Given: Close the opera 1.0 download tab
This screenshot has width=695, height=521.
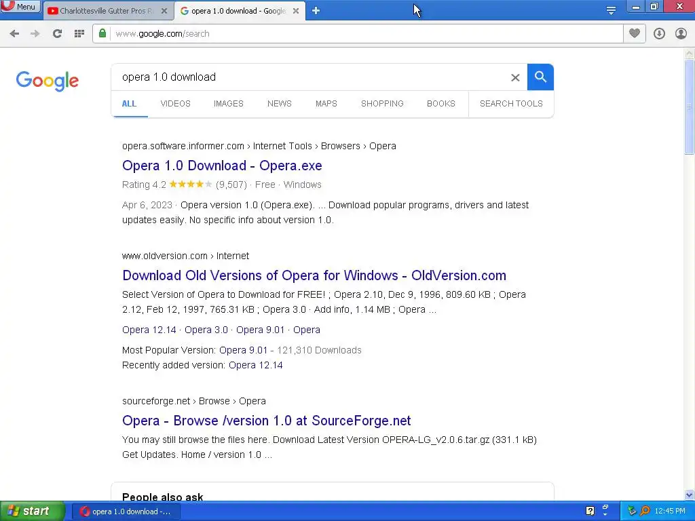Looking at the screenshot, I should click(x=296, y=11).
